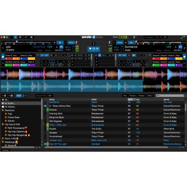Open deck 2 cue points tab
This screenshot has width=187, height=187.
pos(184,57)
